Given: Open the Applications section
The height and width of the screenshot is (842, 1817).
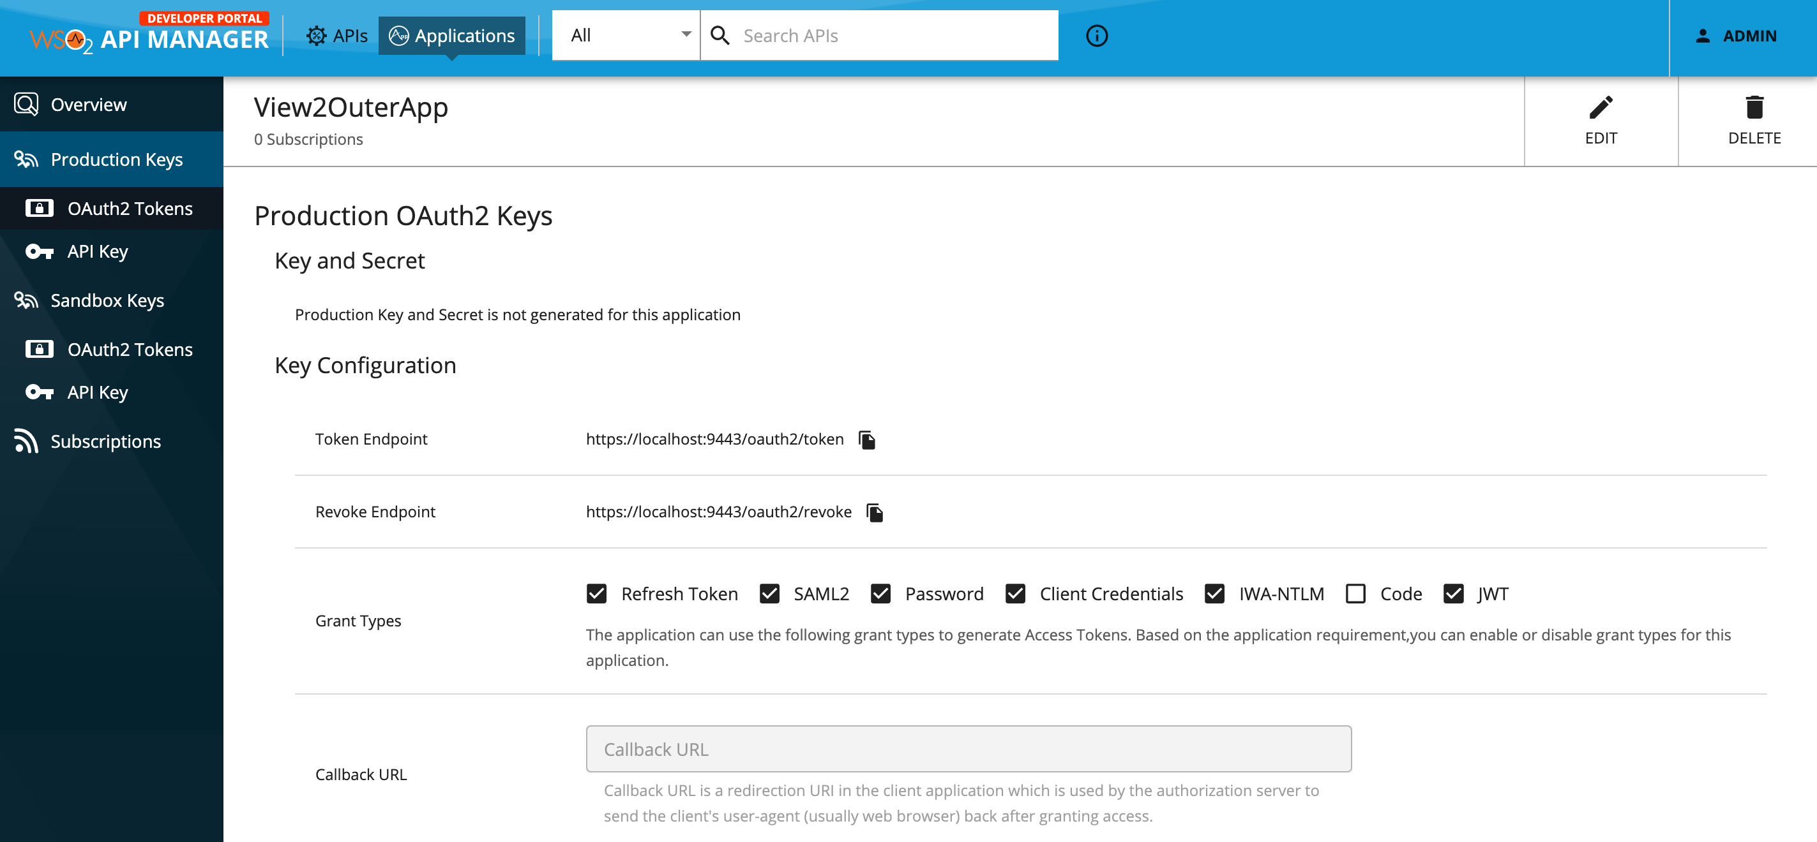Looking at the screenshot, I should pyautogui.click(x=452, y=36).
